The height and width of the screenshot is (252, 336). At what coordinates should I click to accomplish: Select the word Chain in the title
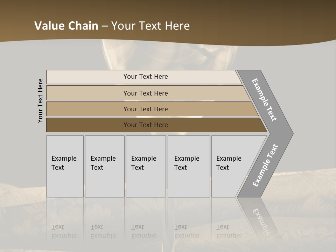pyautogui.click(x=83, y=26)
